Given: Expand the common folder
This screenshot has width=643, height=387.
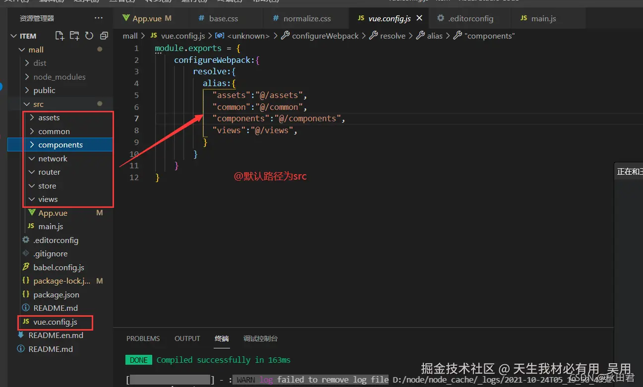Looking at the screenshot, I should coord(54,131).
